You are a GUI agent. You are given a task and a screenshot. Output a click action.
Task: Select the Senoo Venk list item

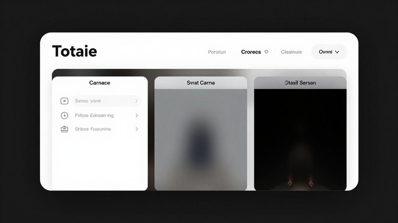tap(88, 101)
